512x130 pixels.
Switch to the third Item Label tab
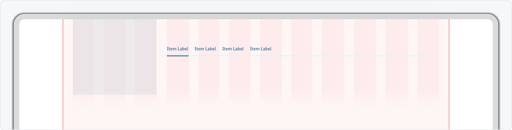[x=233, y=49]
